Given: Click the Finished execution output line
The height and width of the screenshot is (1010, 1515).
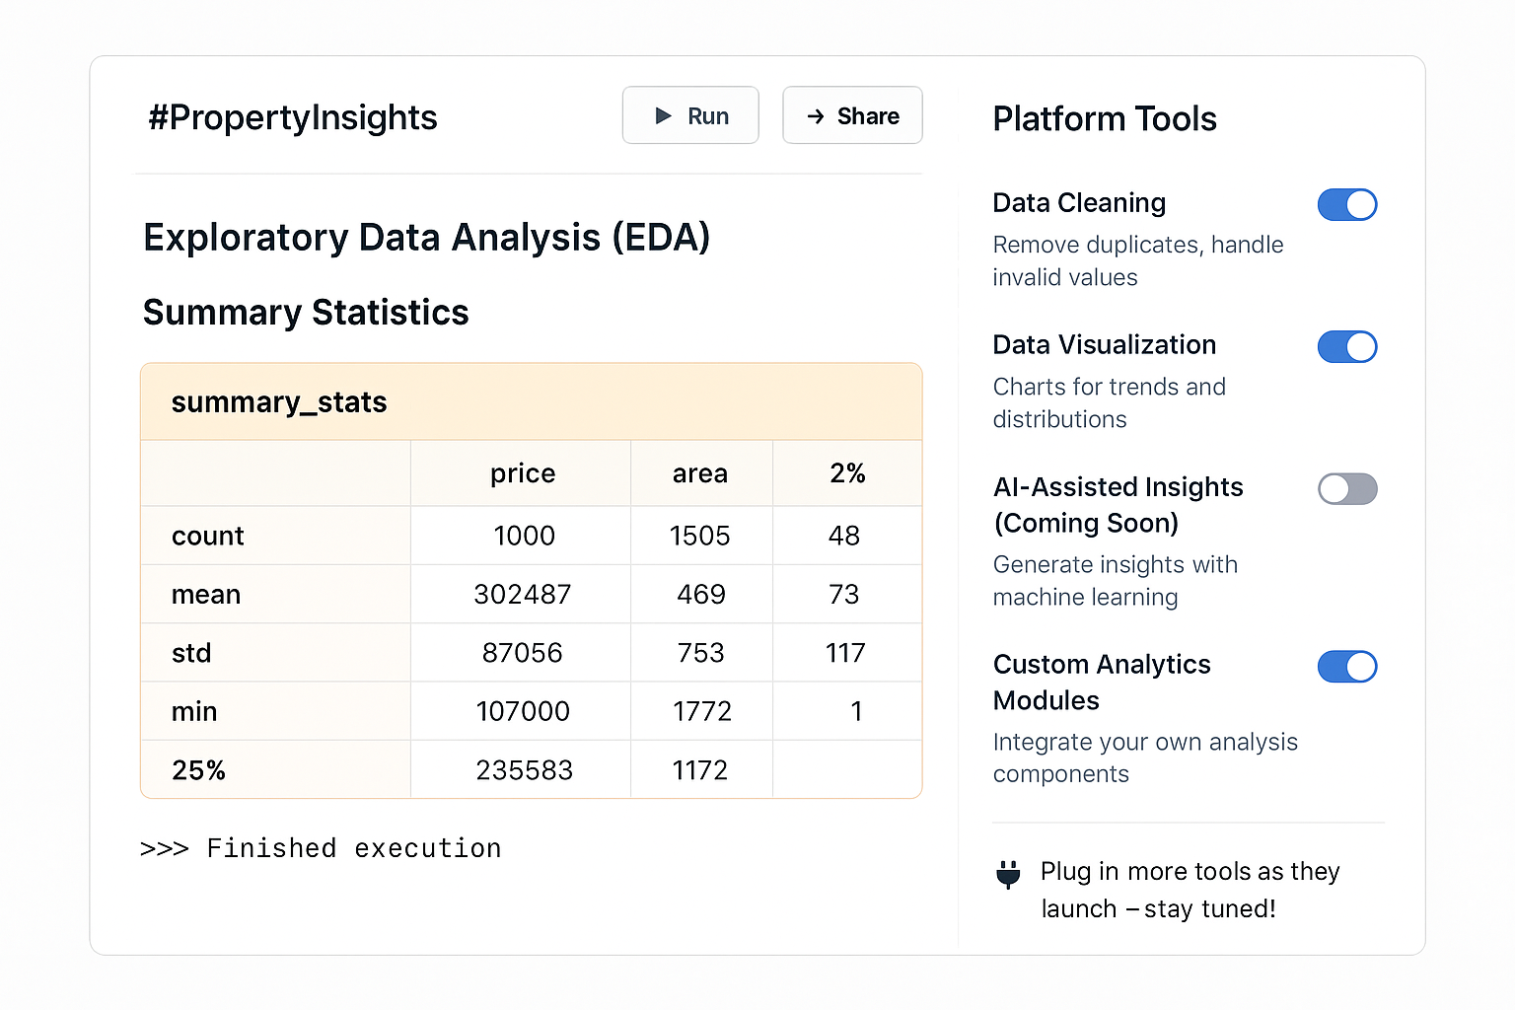Looking at the screenshot, I should point(321,847).
